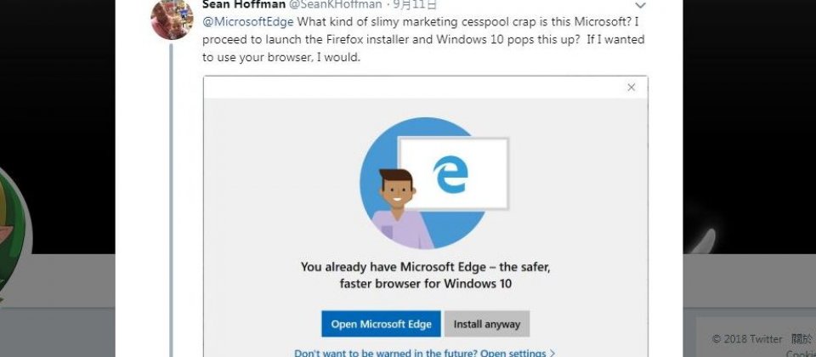This screenshot has width=816, height=357.
Task: Click the smiling person illustration
Action: [x=399, y=208]
